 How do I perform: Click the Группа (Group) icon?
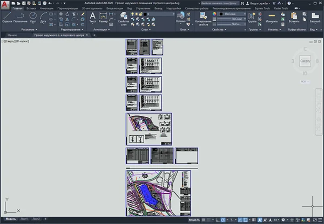coord(252,17)
